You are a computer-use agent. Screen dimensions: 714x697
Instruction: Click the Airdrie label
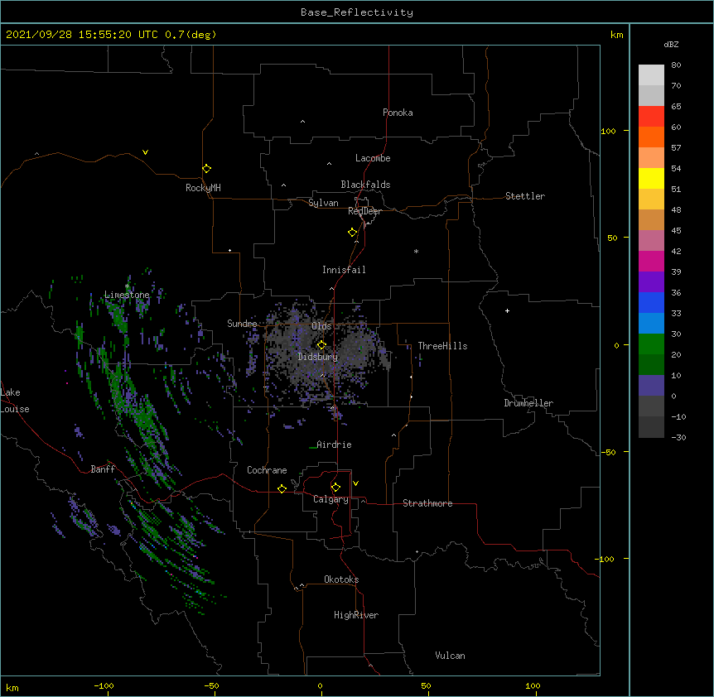pos(334,445)
